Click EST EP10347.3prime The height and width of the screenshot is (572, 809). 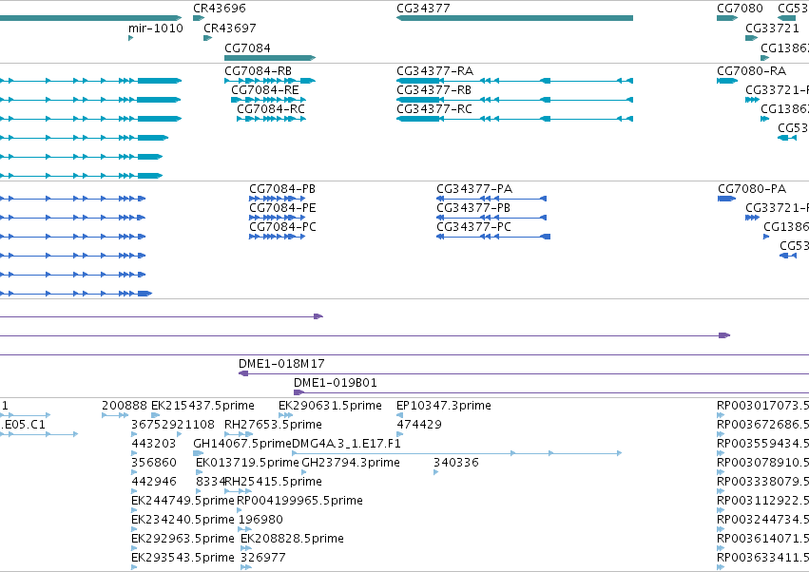(444, 406)
